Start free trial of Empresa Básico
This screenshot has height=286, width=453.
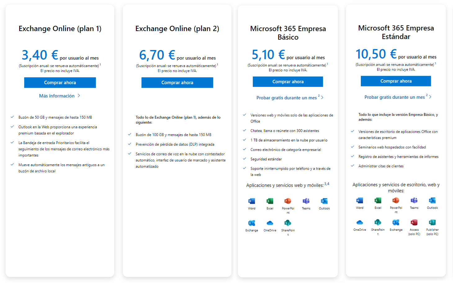point(287,98)
